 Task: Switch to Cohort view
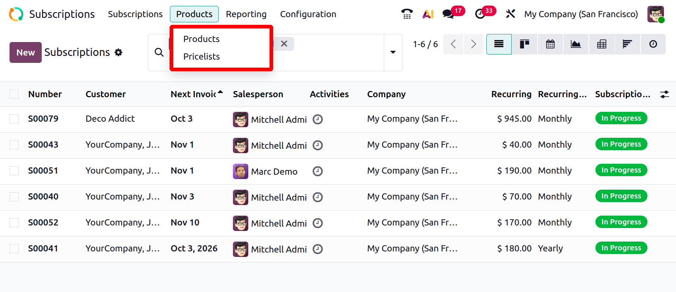[627, 44]
